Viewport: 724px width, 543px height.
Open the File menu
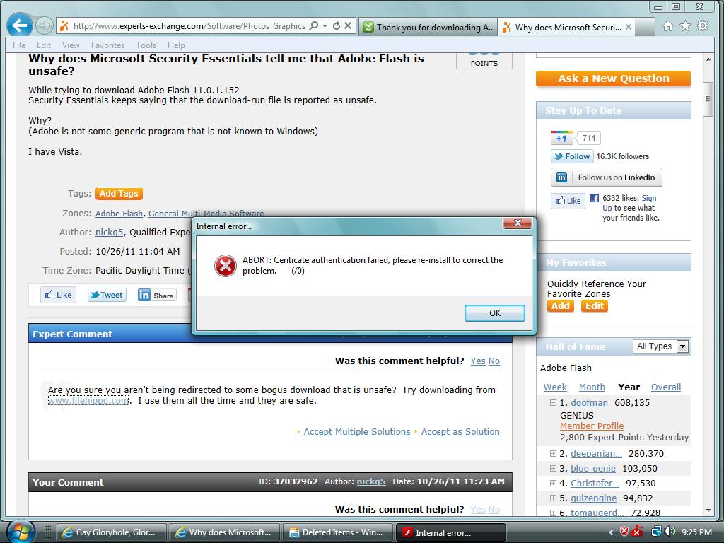point(19,45)
